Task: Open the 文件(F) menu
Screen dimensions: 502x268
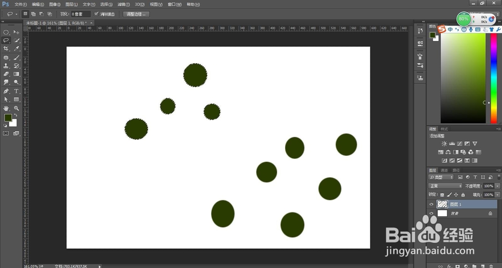Action: click(x=21, y=5)
